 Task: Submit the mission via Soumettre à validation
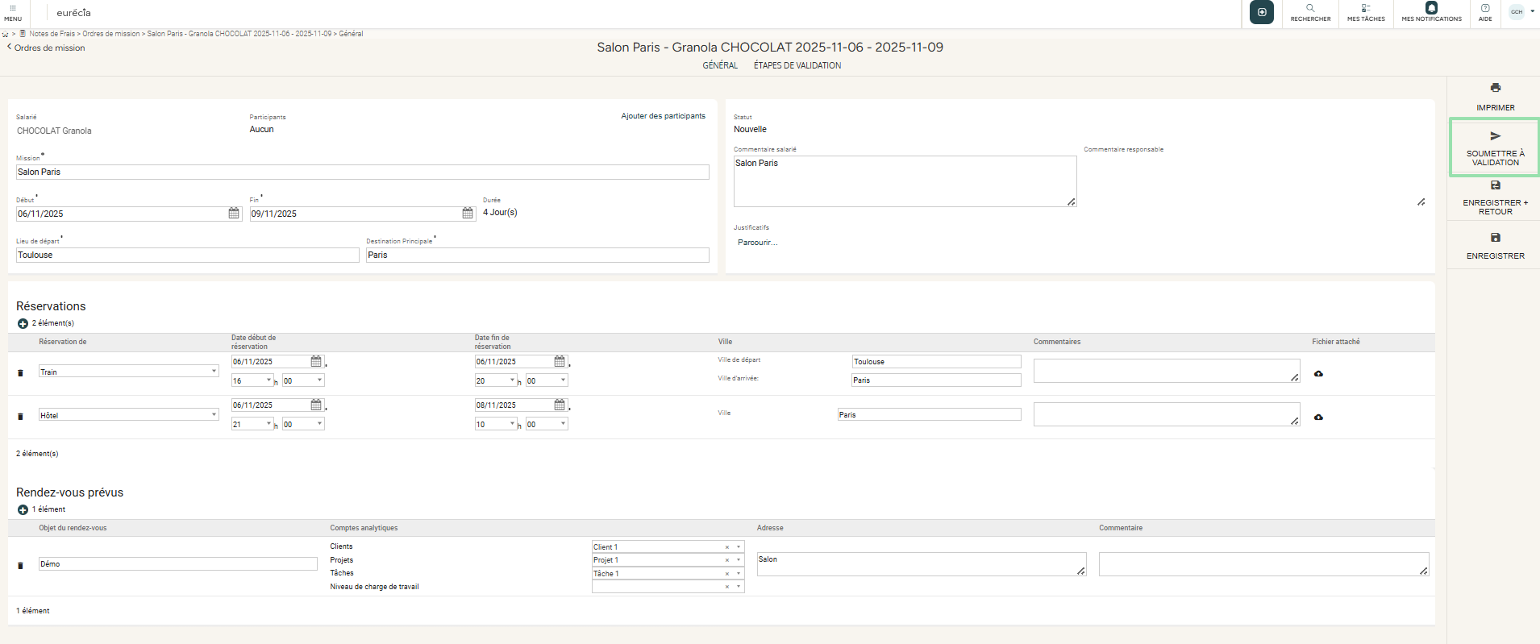1495,147
